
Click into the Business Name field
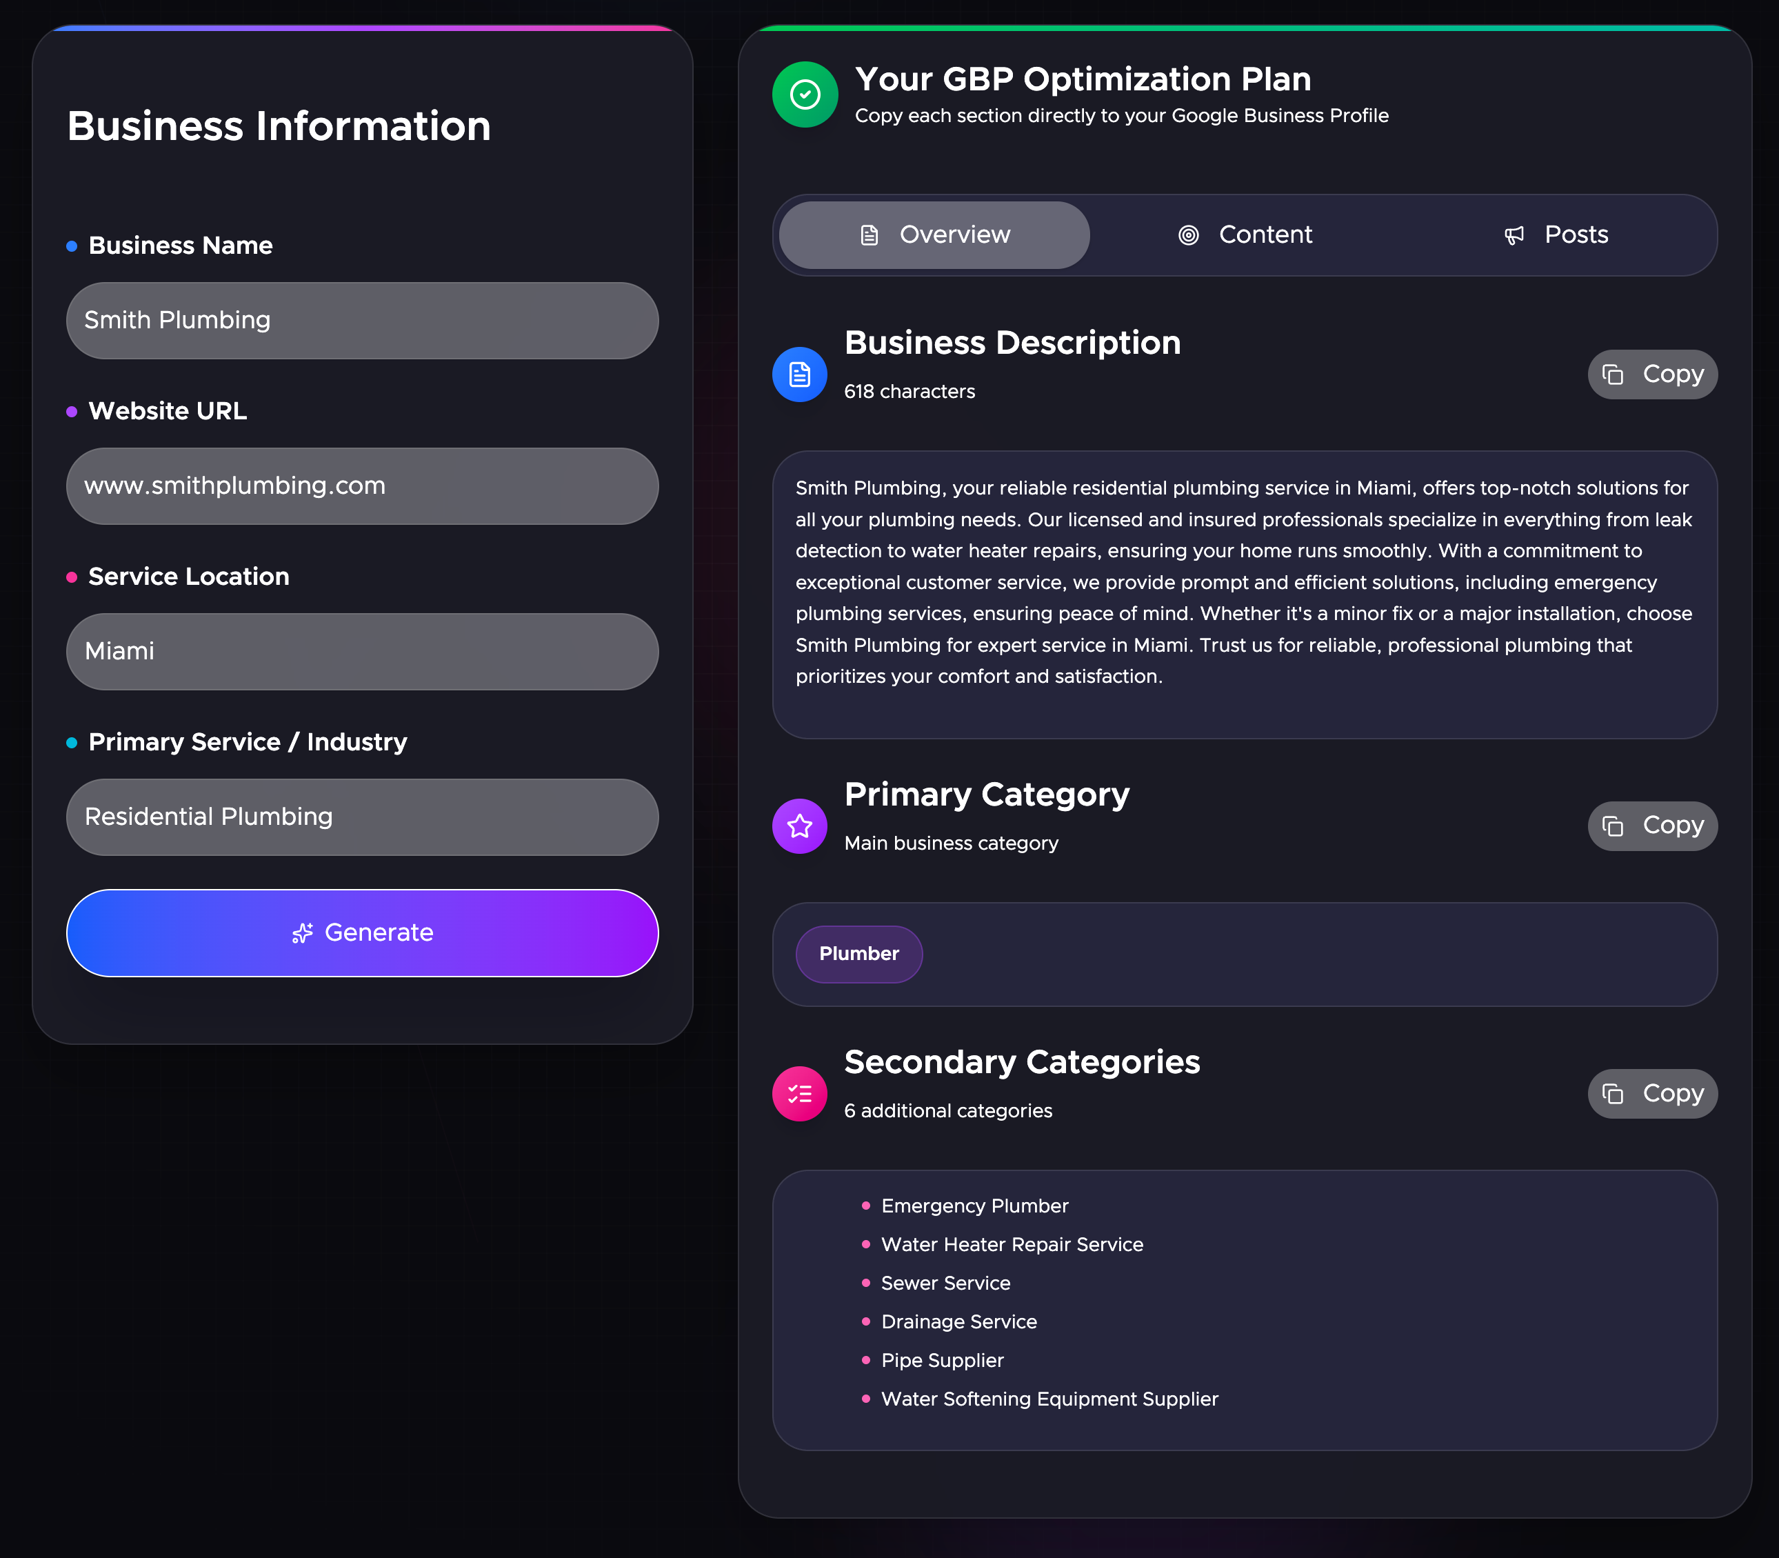click(363, 321)
